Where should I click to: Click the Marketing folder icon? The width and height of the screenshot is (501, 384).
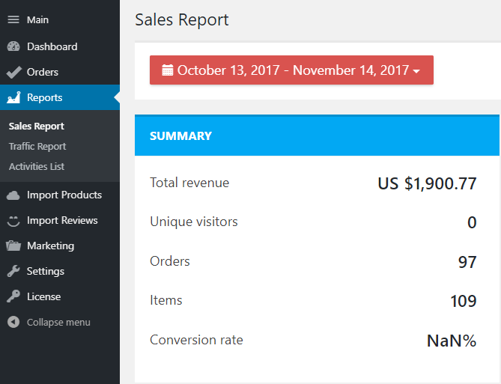[x=13, y=246]
